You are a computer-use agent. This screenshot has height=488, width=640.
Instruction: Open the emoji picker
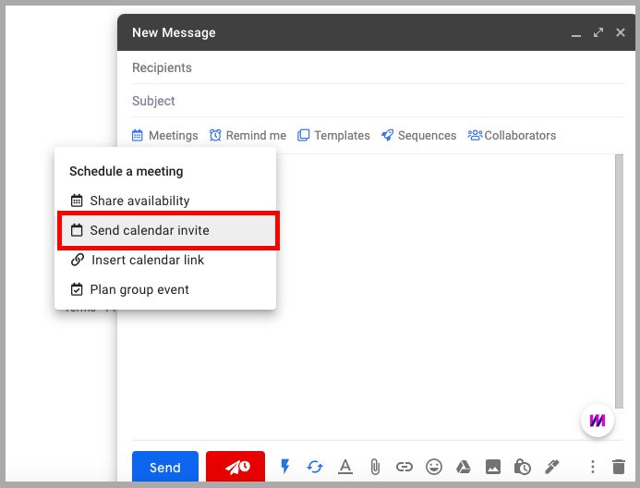[434, 467]
